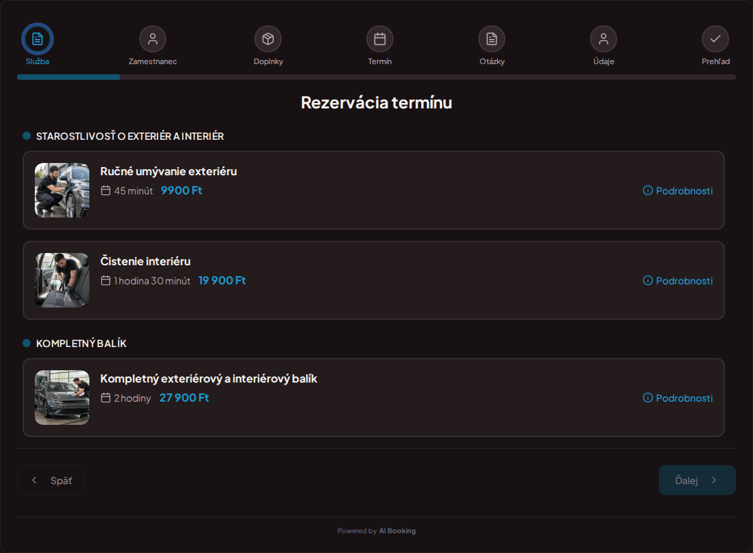Select the Údaje person icon

[x=604, y=39]
